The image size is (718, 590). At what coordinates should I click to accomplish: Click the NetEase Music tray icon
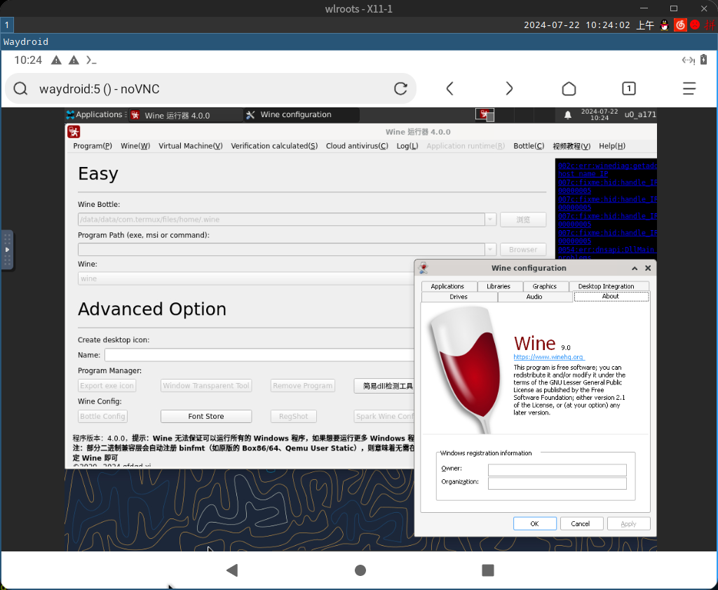[x=679, y=25]
